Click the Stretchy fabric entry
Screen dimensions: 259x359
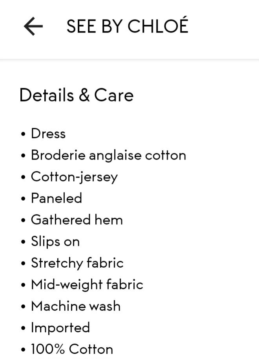tap(77, 263)
